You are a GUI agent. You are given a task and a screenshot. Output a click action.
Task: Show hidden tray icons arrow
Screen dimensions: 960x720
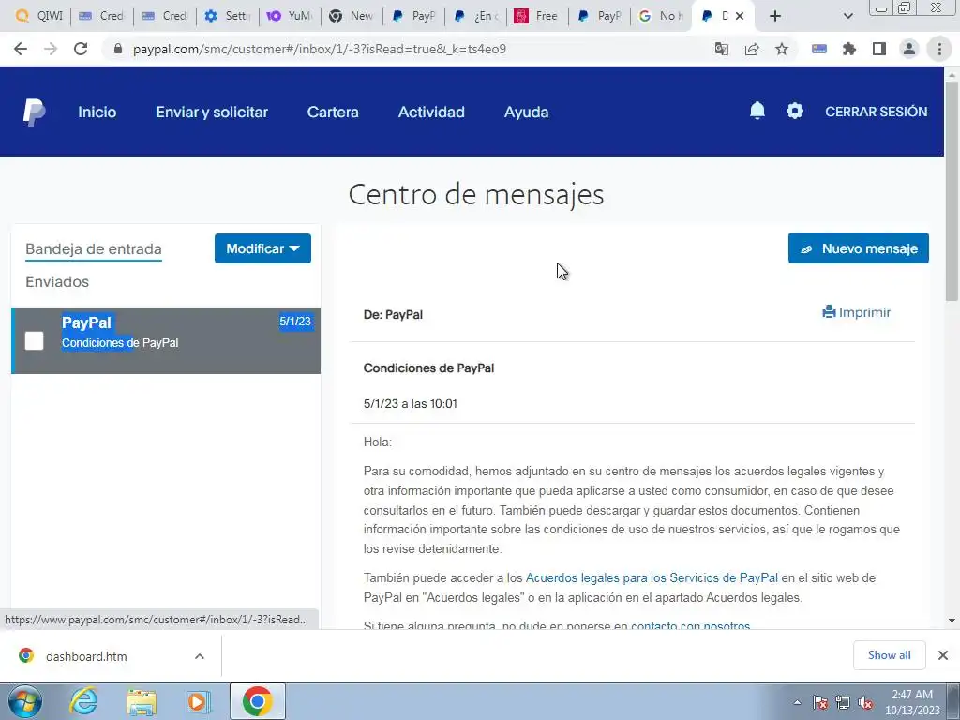pyautogui.click(x=797, y=703)
